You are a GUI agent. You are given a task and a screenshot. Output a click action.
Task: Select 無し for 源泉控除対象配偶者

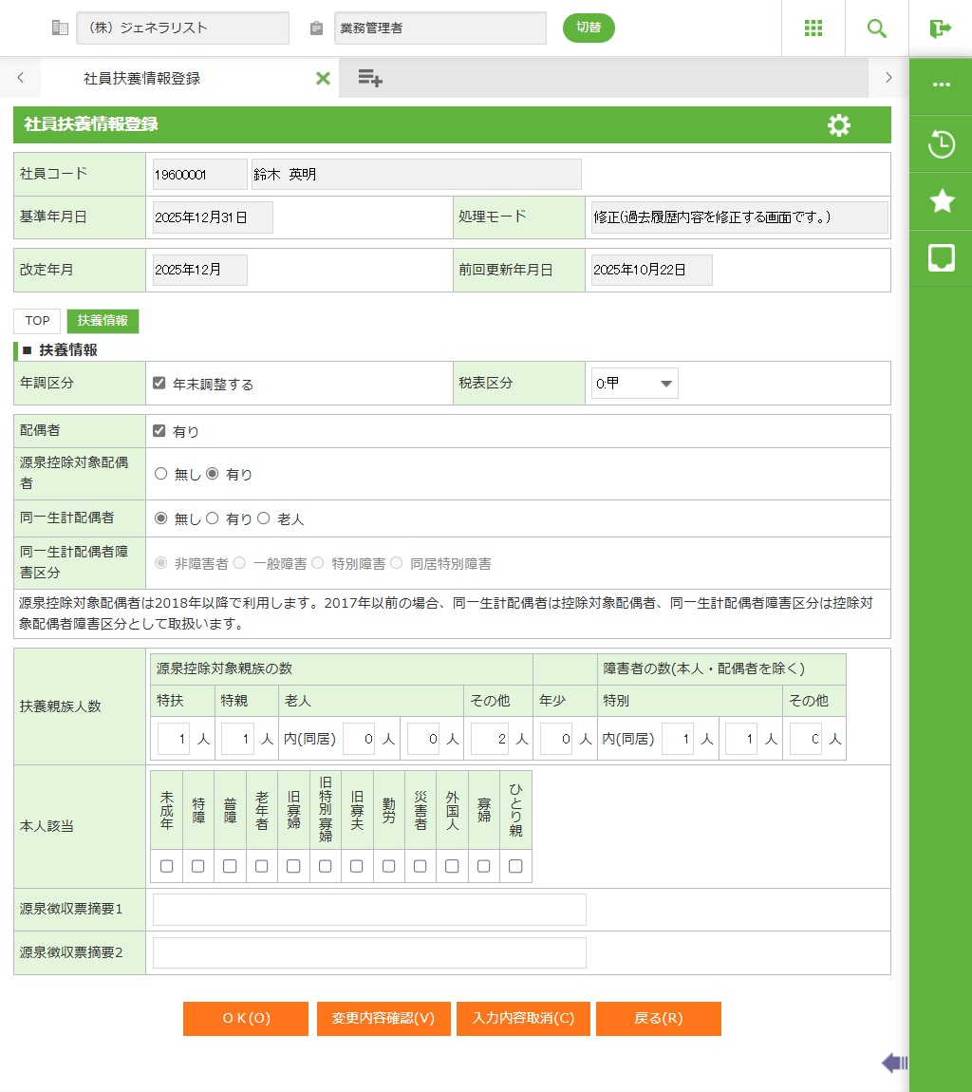point(160,474)
